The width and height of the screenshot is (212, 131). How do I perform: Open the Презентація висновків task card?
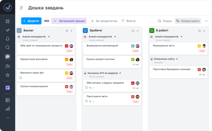tap(41, 61)
